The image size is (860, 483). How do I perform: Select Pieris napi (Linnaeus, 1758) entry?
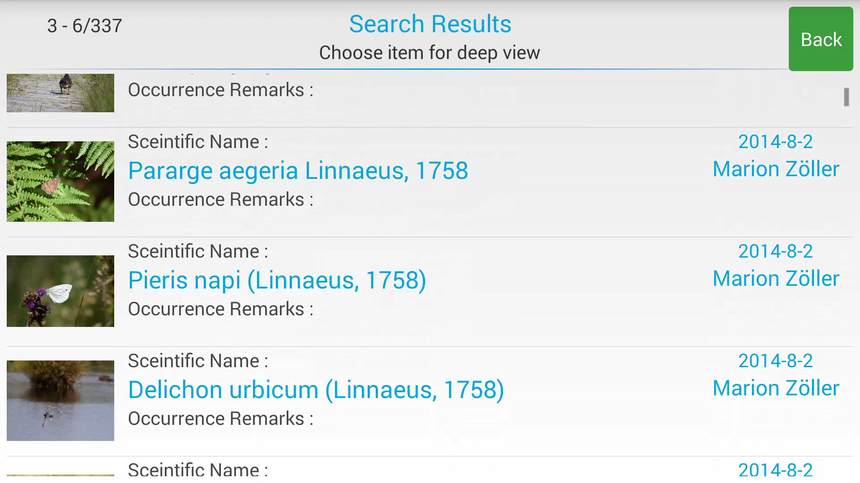pyautogui.click(x=277, y=280)
